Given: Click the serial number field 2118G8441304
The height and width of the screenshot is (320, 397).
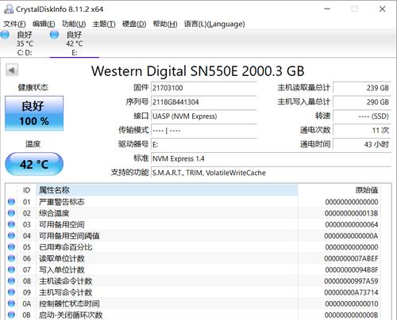Looking at the screenshot, I should click(x=204, y=102).
